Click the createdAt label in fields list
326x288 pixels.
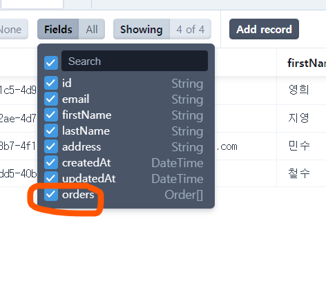tap(86, 162)
